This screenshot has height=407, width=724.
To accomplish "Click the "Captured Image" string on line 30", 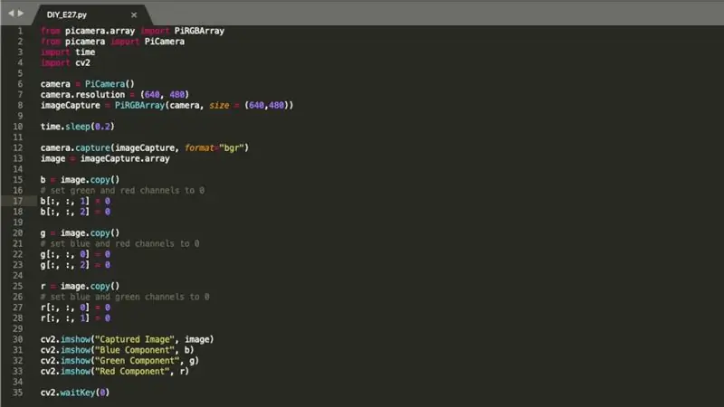I will [x=135, y=339].
